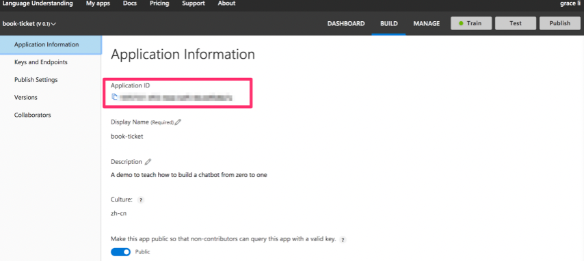
Task: Open help icon beside the make public text
Action: [x=343, y=240]
